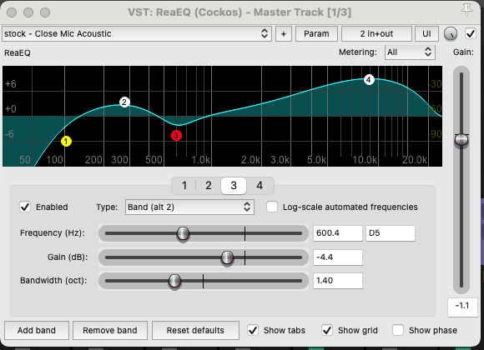484x350 pixels.
Task: Click the wet/dry mix knob
Action: tap(451, 34)
